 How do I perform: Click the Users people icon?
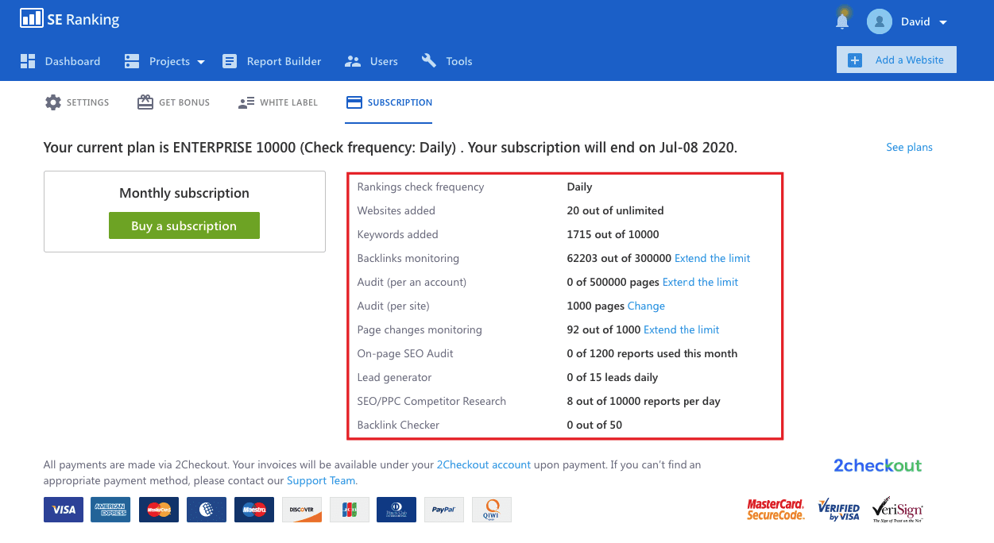[353, 61]
